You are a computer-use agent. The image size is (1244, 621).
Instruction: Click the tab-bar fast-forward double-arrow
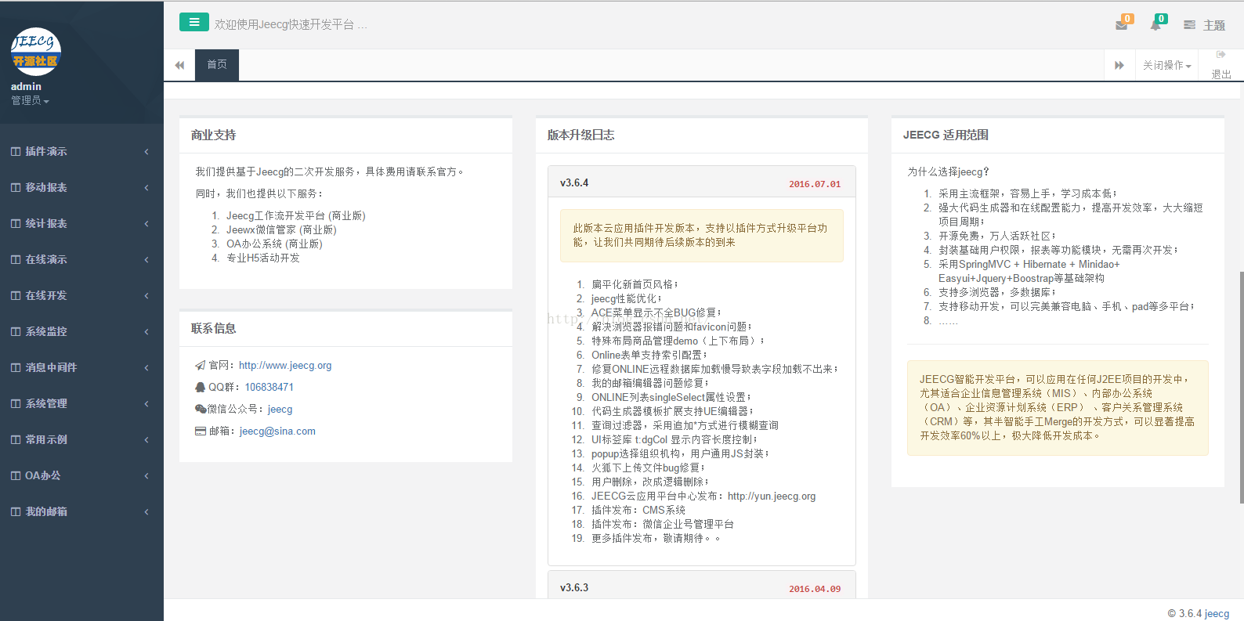(x=1119, y=65)
